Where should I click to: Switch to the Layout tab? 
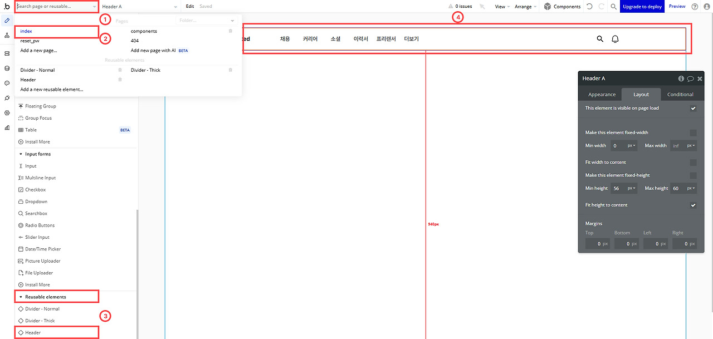click(x=641, y=95)
